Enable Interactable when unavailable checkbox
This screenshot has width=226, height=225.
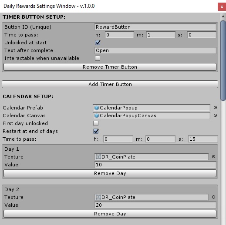[98, 58]
